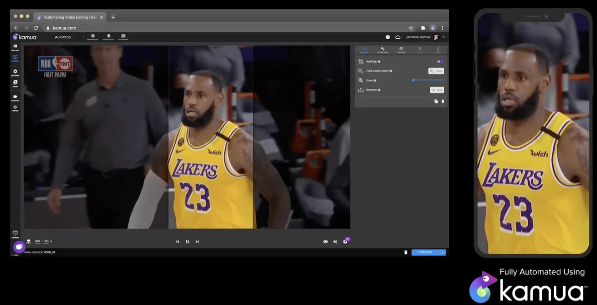The image size is (597, 305).
Task: Expand the Full Render dropdown arrow
Action: click(443, 252)
